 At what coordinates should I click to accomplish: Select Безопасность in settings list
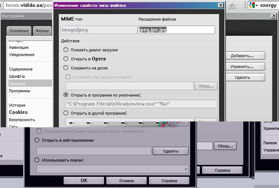[x=22, y=120]
